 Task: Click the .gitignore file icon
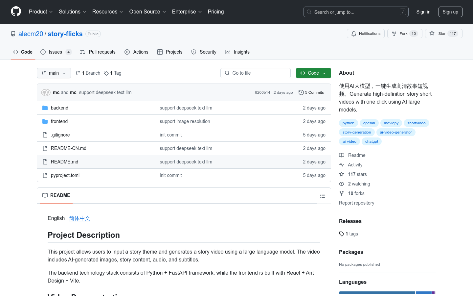tap(45, 135)
